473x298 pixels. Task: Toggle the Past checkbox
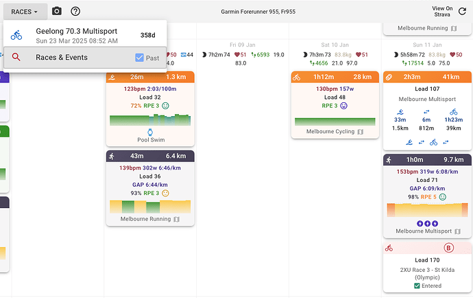coord(140,58)
